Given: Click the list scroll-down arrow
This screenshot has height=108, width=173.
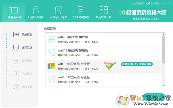Looking at the screenshot, I should coord(163,86).
